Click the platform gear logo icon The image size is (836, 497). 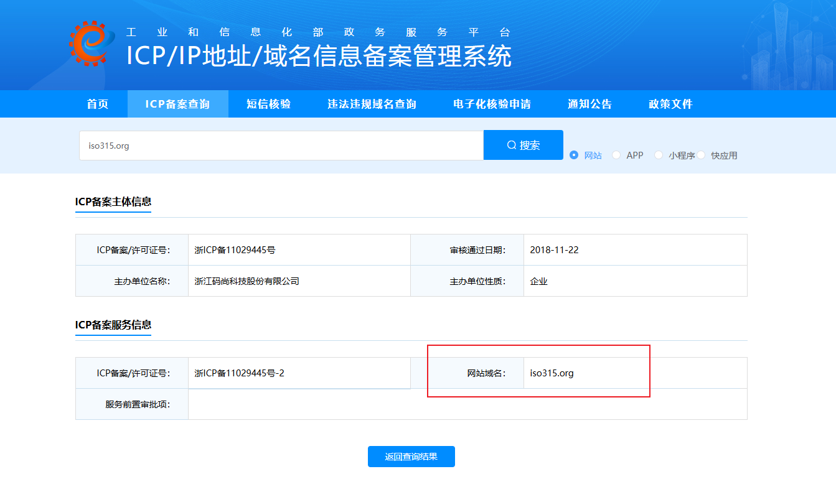pos(92,44)
